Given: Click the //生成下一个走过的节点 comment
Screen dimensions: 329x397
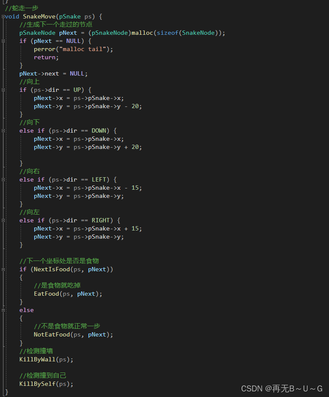Looking at the screenshot, I should click(56, 24).
